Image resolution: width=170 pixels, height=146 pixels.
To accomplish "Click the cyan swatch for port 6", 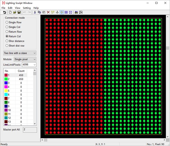I will click(x=6, y=95).
